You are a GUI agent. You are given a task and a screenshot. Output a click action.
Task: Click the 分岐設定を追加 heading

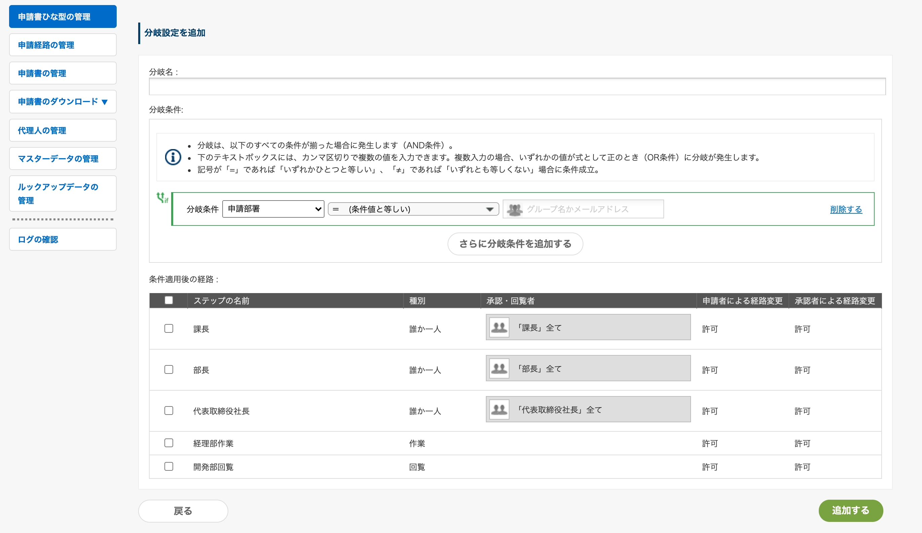click(175, 33)
